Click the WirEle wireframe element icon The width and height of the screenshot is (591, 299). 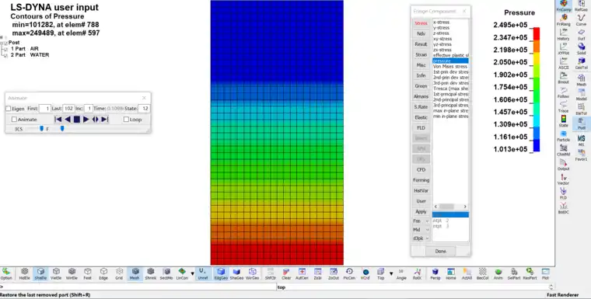tap(72, 274)
